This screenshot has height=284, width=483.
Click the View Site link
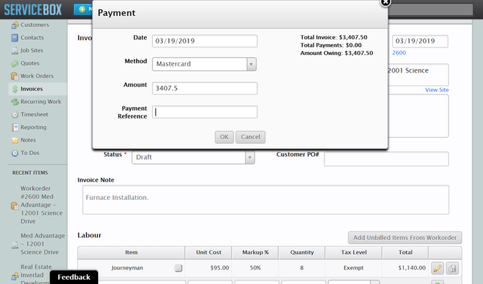coord(437,90)
